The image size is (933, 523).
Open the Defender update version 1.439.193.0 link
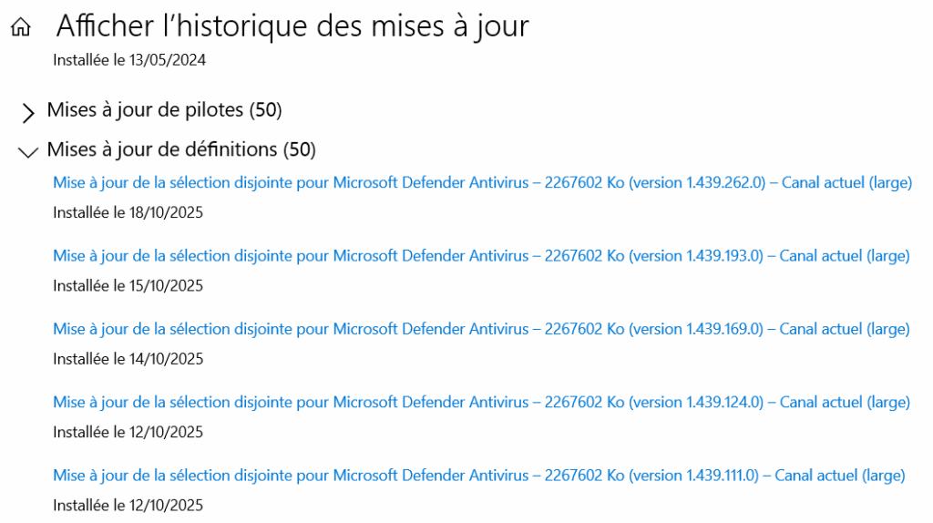[x=481, y=256]
